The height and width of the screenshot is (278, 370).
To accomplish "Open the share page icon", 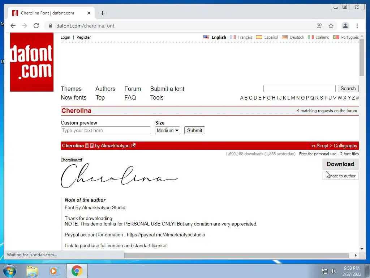I will pyautogui.click(x=319, y=26).
